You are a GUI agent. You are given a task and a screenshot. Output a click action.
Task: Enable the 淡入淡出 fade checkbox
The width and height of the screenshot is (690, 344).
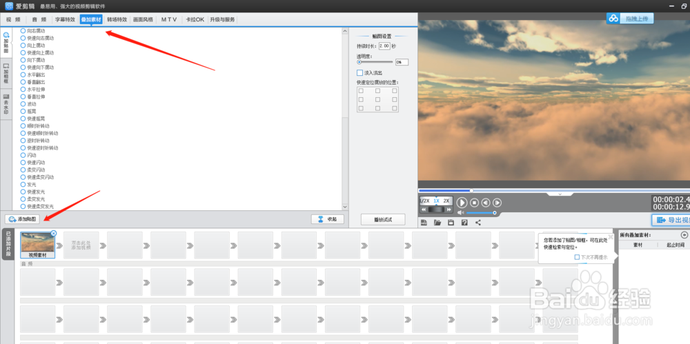(x=359, y=72)
